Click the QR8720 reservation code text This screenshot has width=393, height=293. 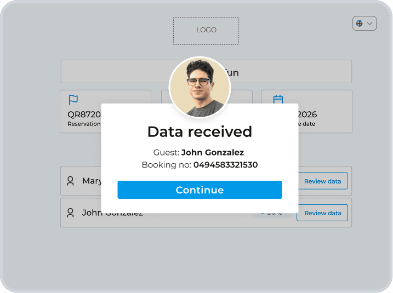84,114
